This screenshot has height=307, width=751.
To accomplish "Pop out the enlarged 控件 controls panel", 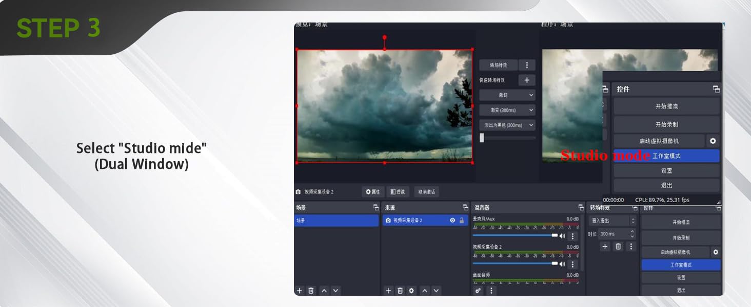I will pyautogui.click(x=716, y=89).
